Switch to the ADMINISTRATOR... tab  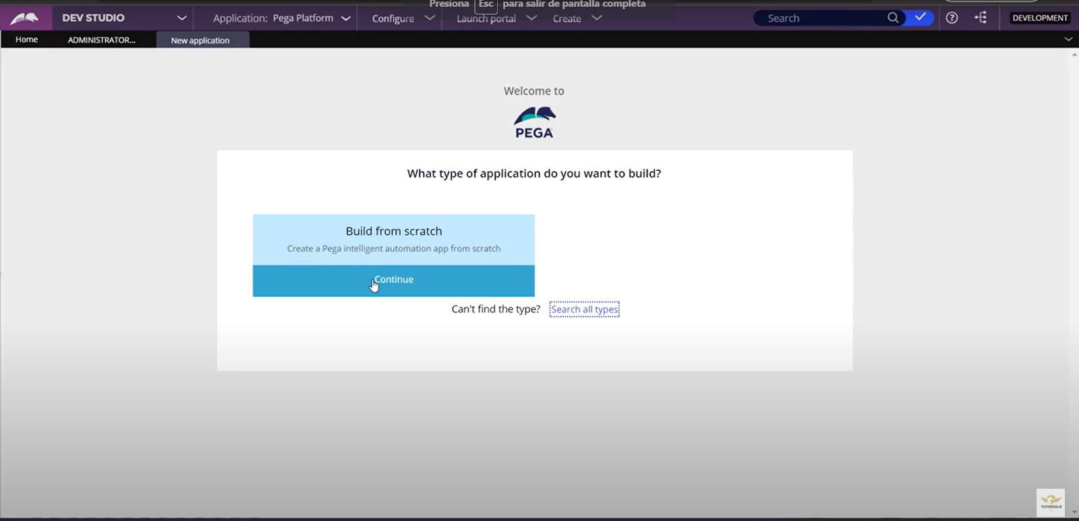tap(101, 40)
